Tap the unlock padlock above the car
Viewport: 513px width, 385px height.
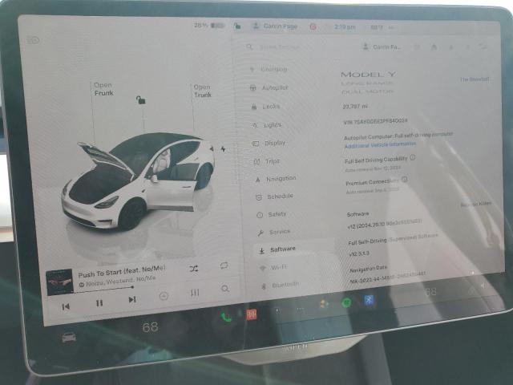(141, 99)
